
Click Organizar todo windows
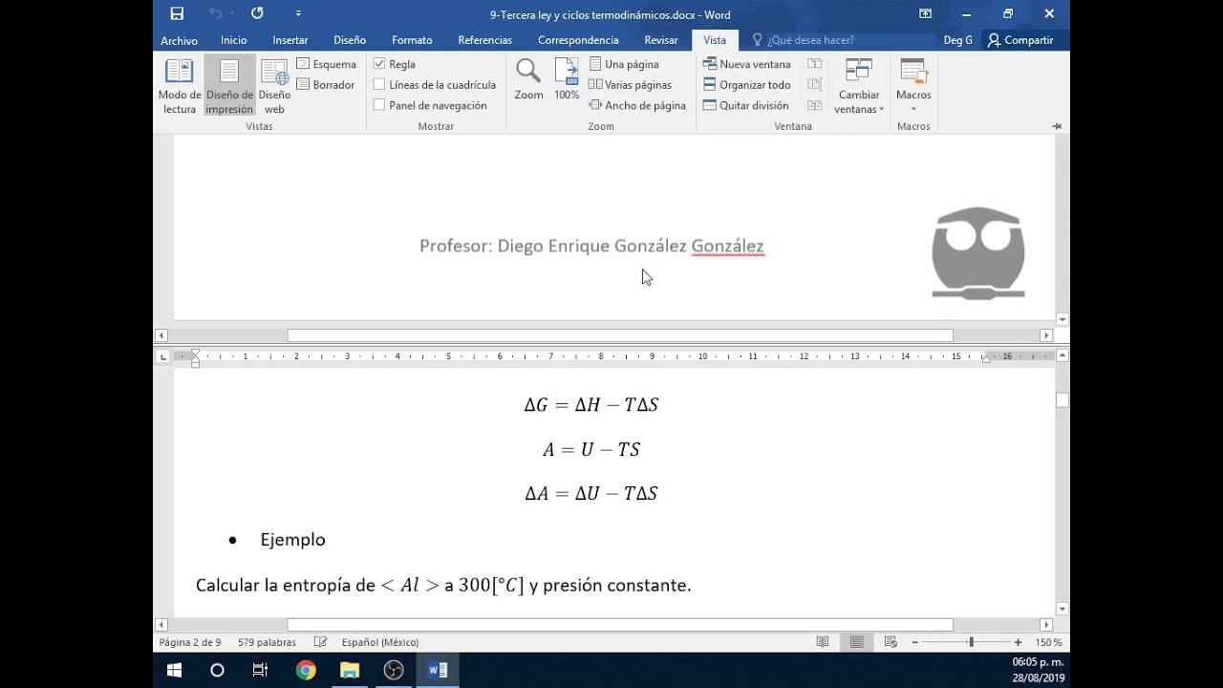(747, 85)
